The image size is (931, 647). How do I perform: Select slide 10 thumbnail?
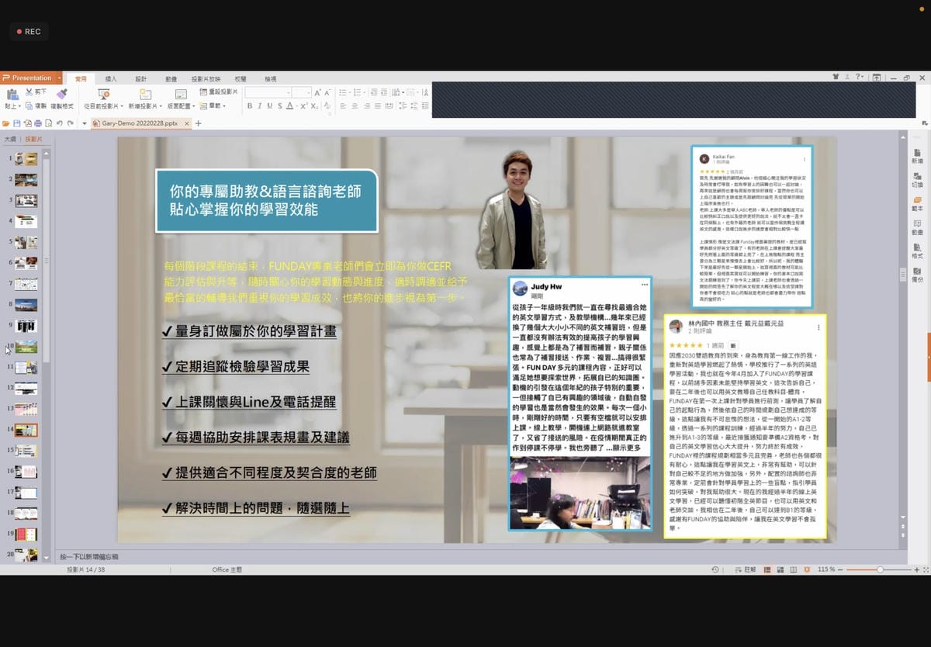26,347
